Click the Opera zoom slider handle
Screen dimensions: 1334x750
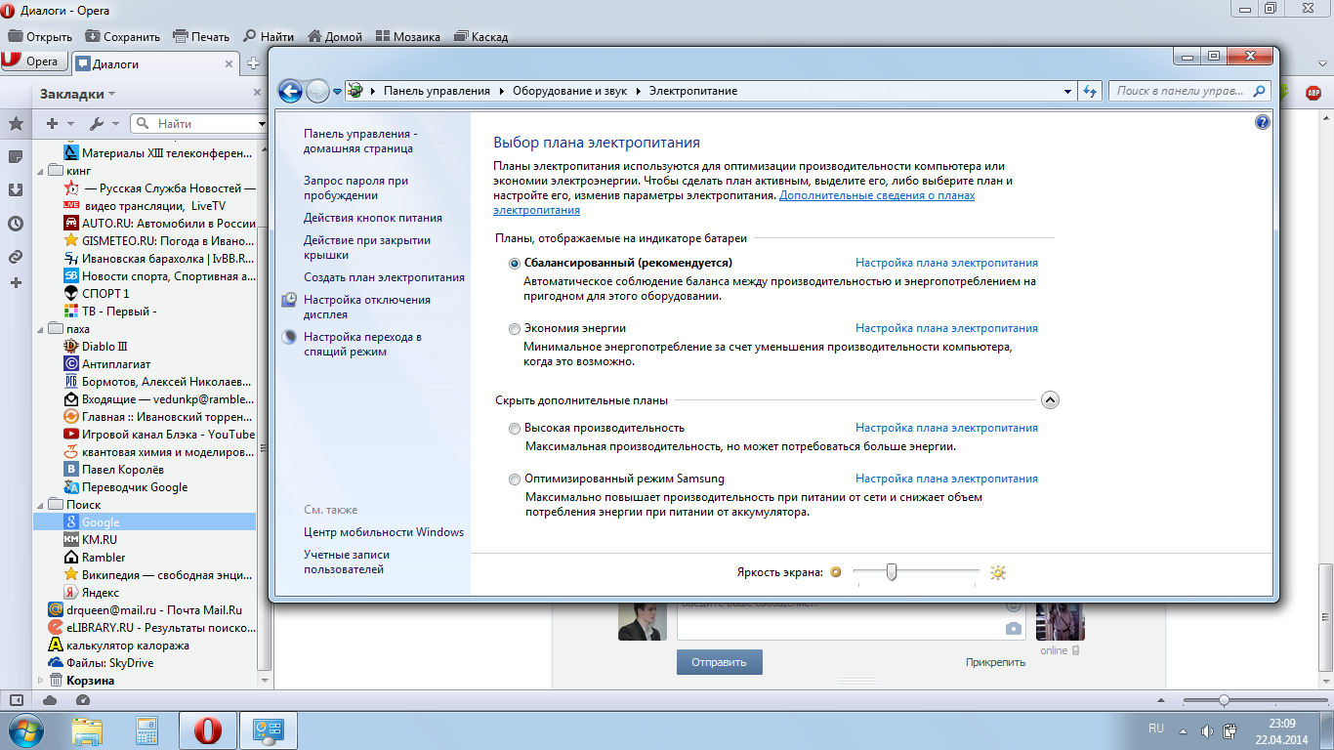coord(1223,700)
